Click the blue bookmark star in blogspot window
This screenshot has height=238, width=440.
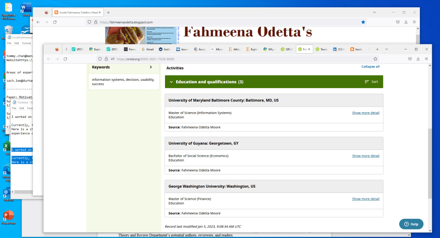[363, 22]
